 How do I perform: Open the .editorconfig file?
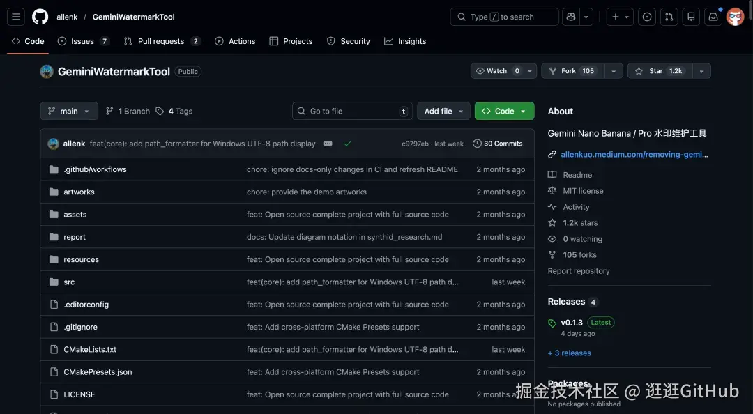pyautogui.click(x=86, y=305)
